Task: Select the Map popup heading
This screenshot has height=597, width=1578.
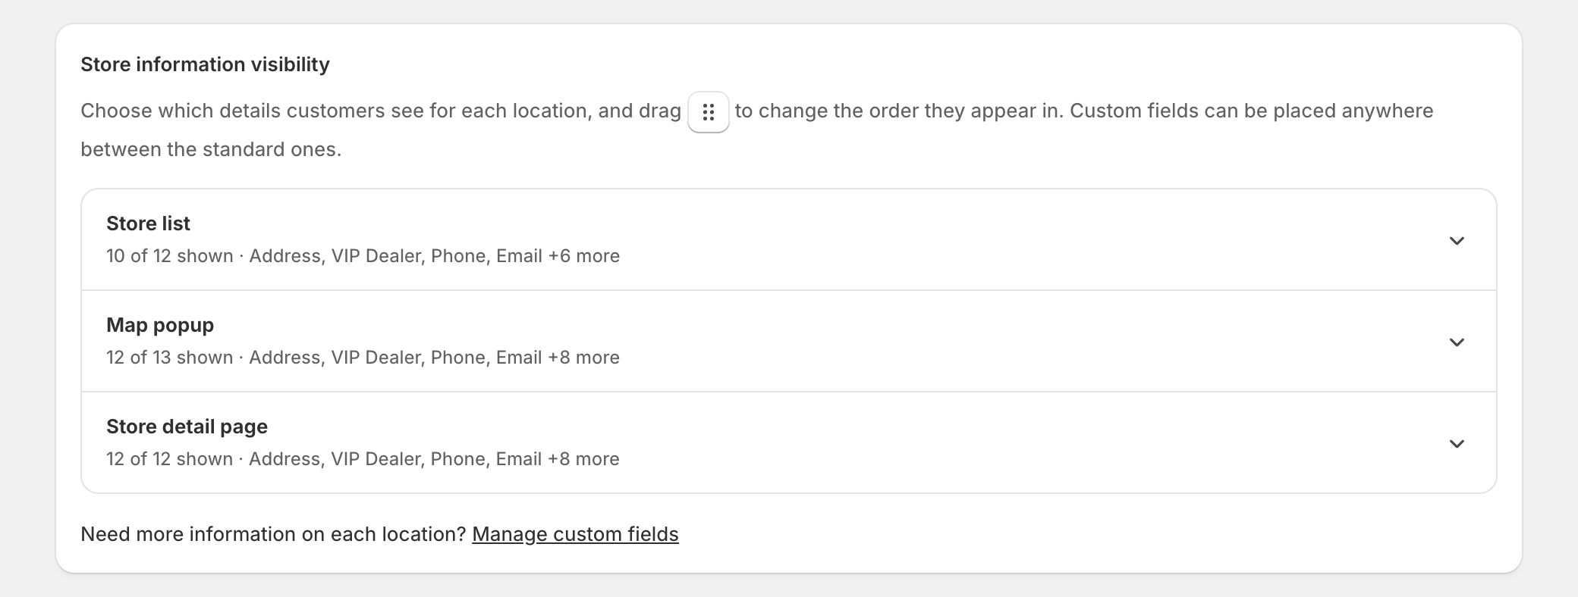Action: tap(160, 325)
